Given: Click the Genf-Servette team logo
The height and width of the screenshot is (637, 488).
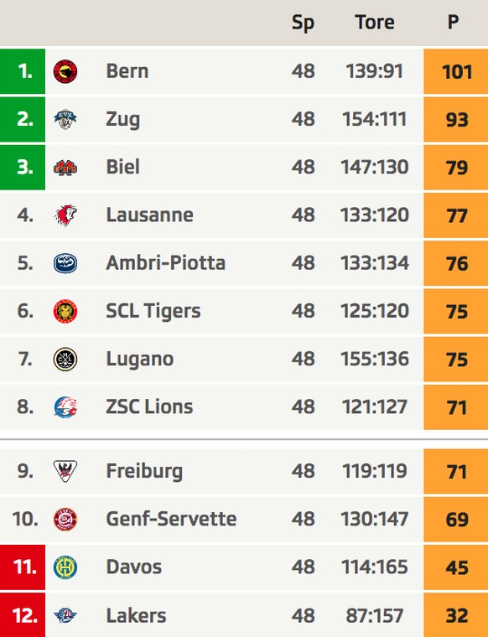Looking at the screenshot, I should pyautogui.click(x=65, y=519).
